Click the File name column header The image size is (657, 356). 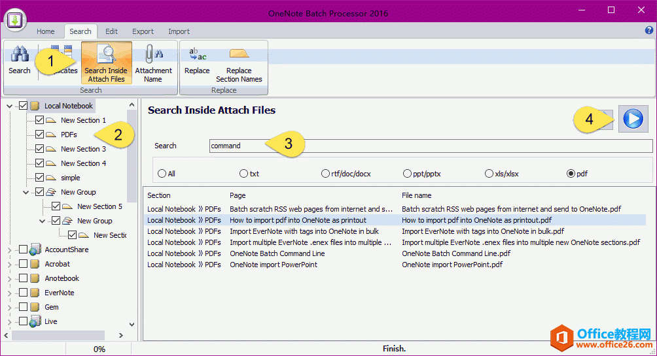416,195
